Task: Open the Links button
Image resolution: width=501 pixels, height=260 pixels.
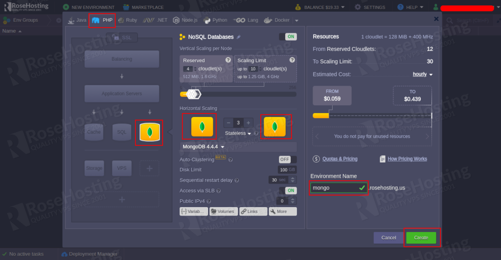Action: (253, 212)
